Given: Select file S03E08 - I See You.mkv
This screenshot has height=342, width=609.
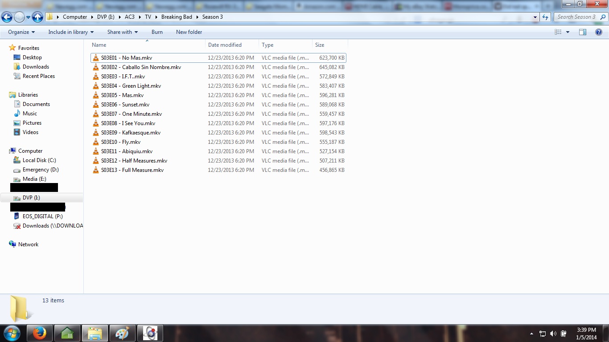Looking at the screenshot, I should [x=218, y=123].
